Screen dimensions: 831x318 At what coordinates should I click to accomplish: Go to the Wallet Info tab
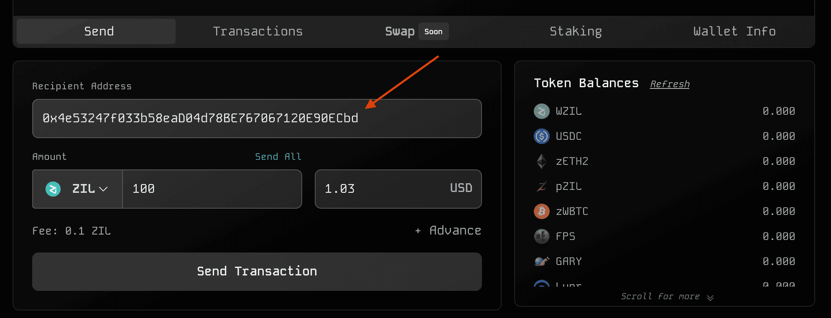click(x=734, y=31)
